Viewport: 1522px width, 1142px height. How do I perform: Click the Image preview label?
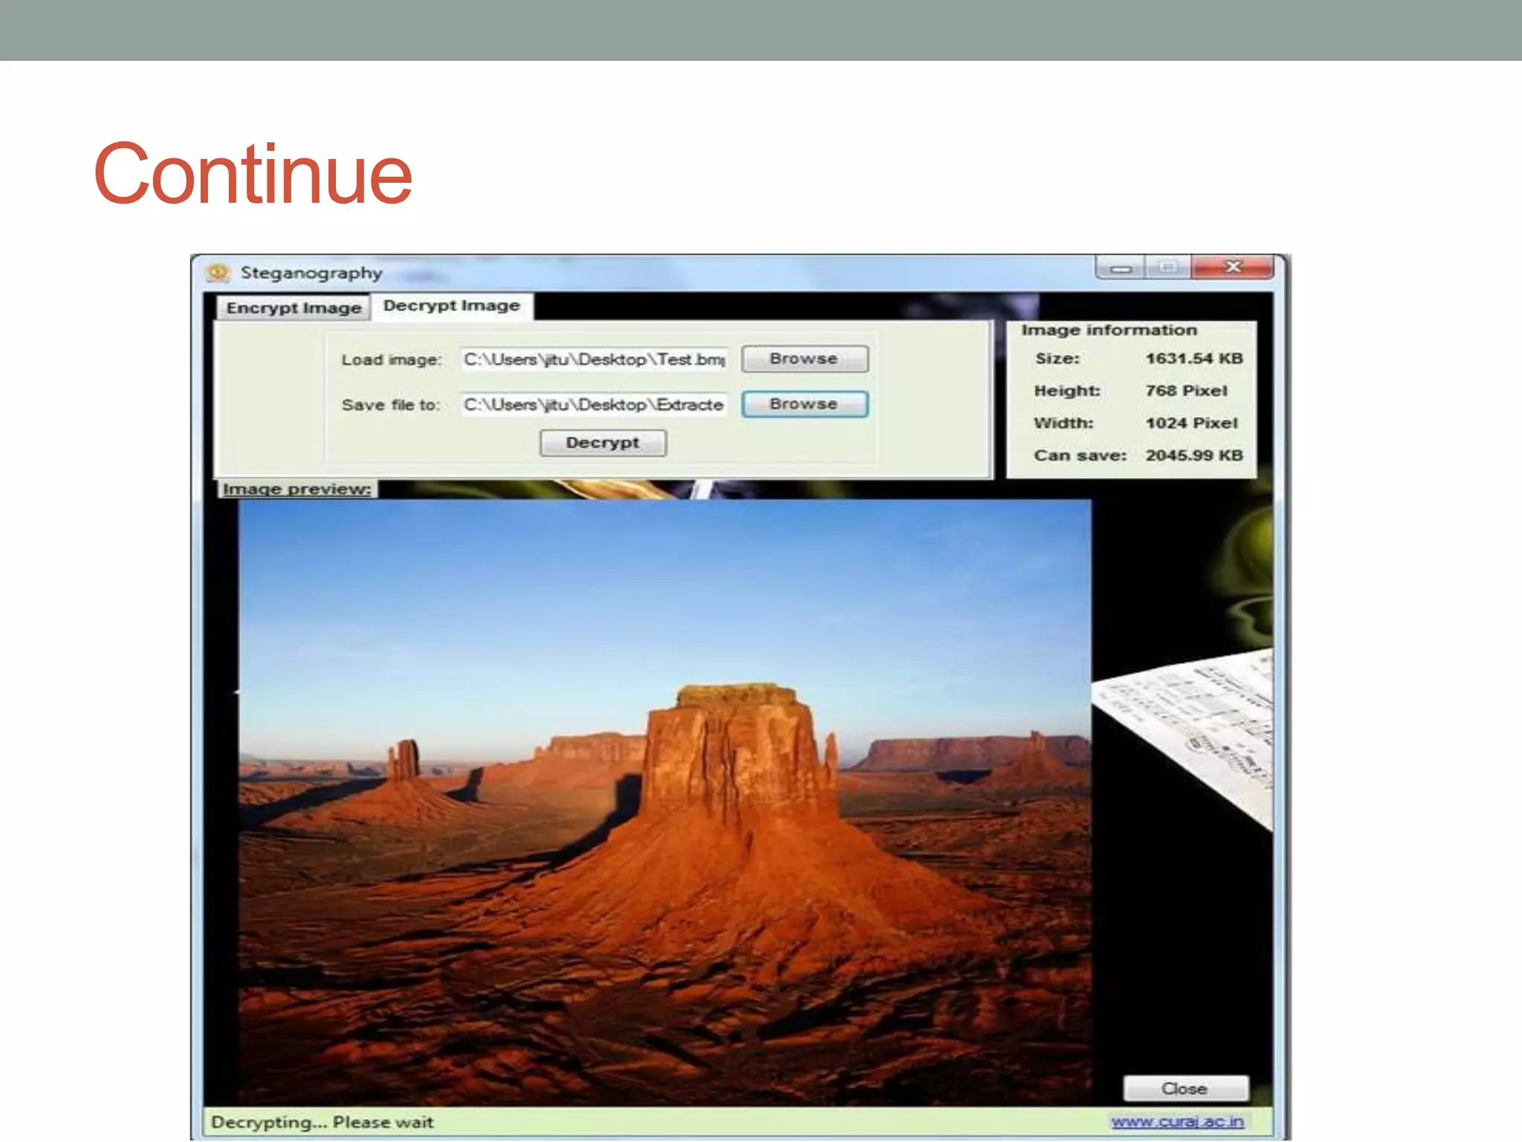pyautogui.click(x=297, y=489)
